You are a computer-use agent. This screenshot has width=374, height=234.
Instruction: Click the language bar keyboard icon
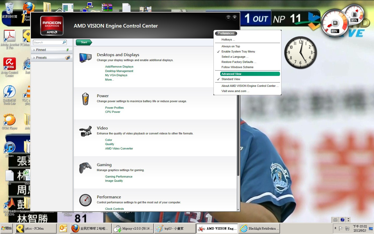[335, 220]
